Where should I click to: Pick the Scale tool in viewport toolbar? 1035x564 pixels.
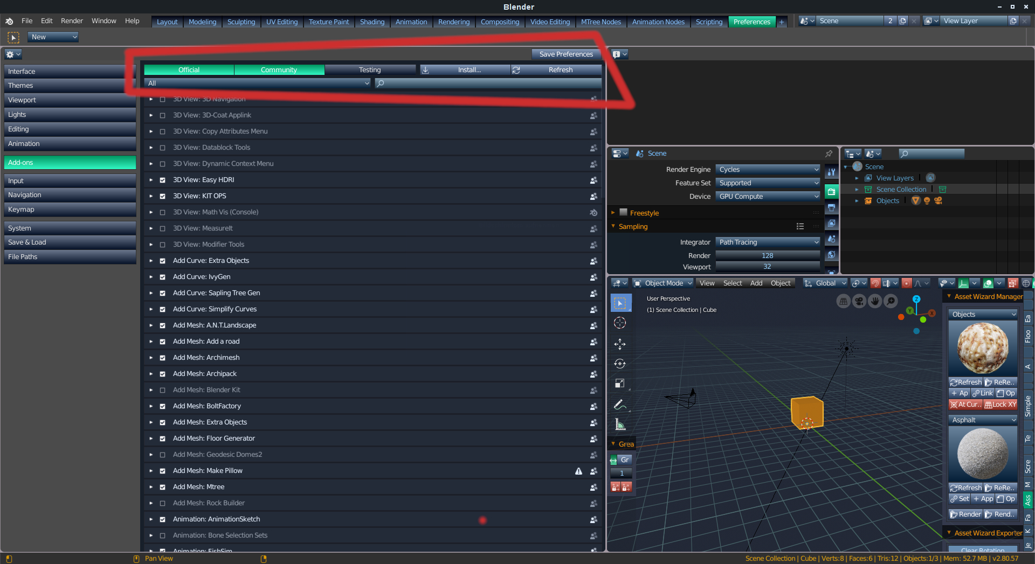pos(620,384)
